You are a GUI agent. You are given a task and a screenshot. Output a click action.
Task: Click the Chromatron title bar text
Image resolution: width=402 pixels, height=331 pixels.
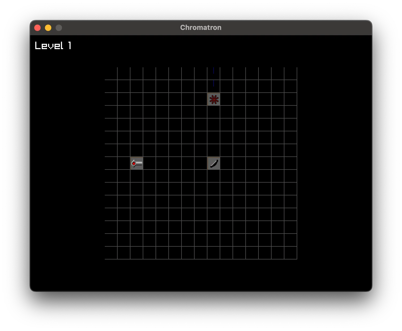201,27
